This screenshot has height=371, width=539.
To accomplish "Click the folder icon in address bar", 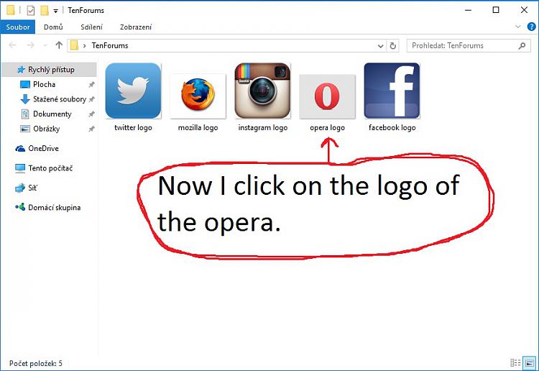I will [x=74, y=45].
